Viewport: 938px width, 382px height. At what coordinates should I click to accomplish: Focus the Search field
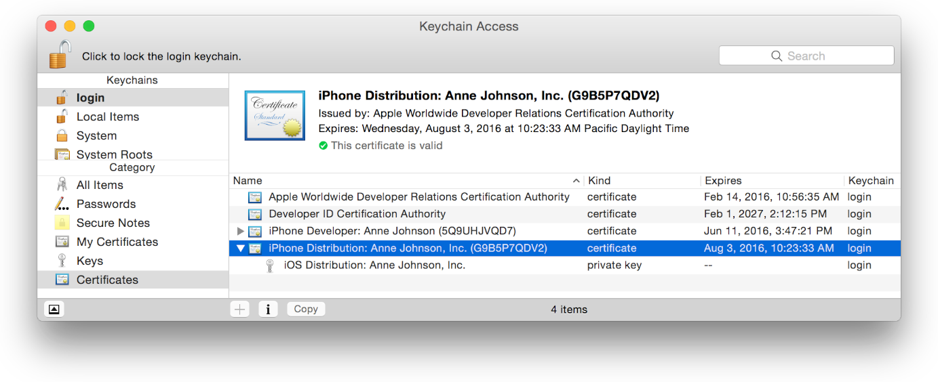(806, 56)
